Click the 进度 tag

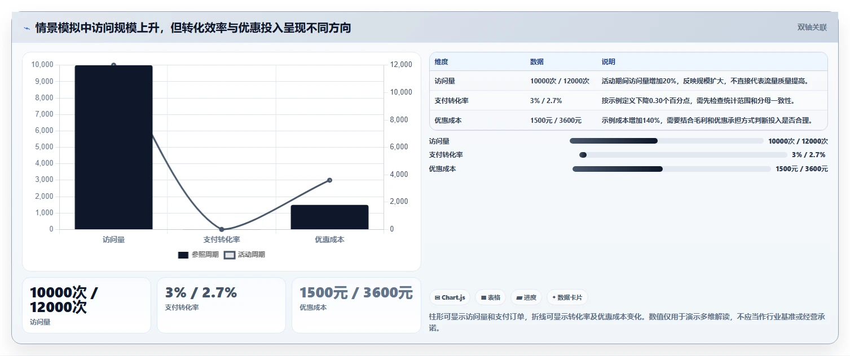(x=526, y=297)
